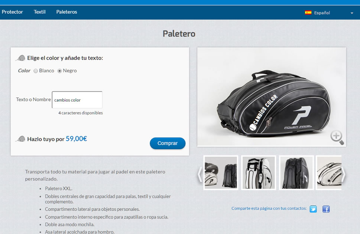Open the Protector menu
The image size is (360, 234).
(x=12, y=12)
